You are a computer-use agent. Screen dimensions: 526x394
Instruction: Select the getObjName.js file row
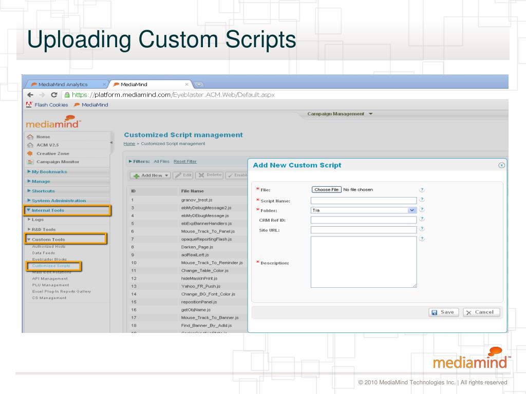188,309
